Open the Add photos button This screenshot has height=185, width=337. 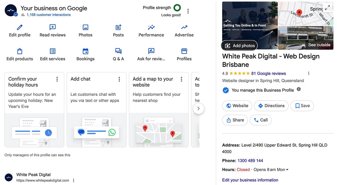click(239, 45)
